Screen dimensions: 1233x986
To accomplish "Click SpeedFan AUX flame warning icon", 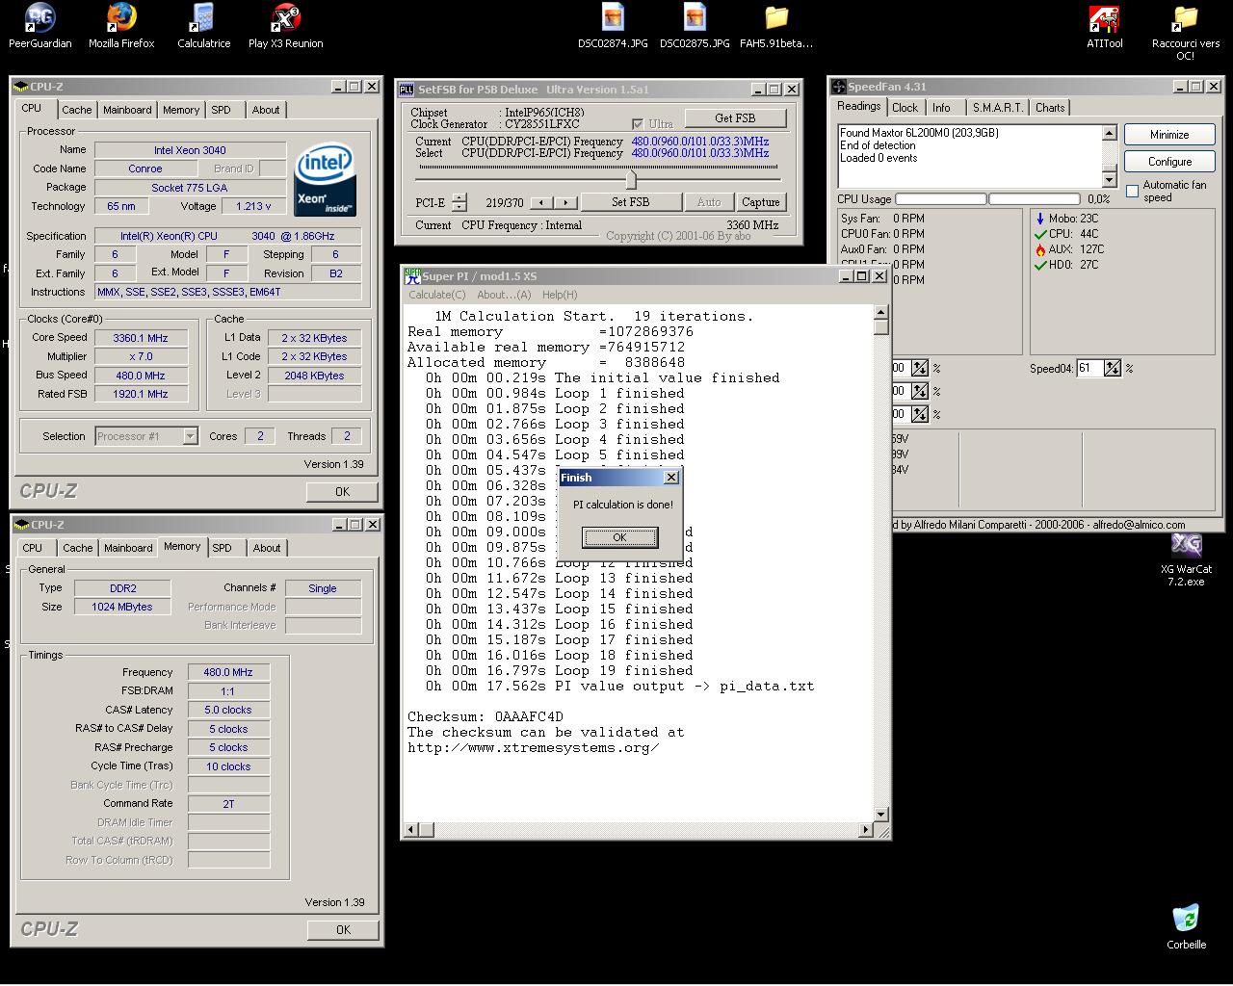I will coord(1040,249).
